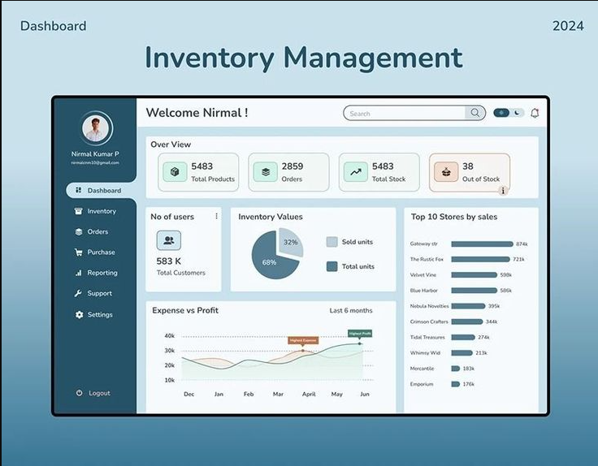Viewport: 598px width, 466px height.
Task: Open notifications via the bell icon
Action: pyautogui.click(x=535, y=114)
